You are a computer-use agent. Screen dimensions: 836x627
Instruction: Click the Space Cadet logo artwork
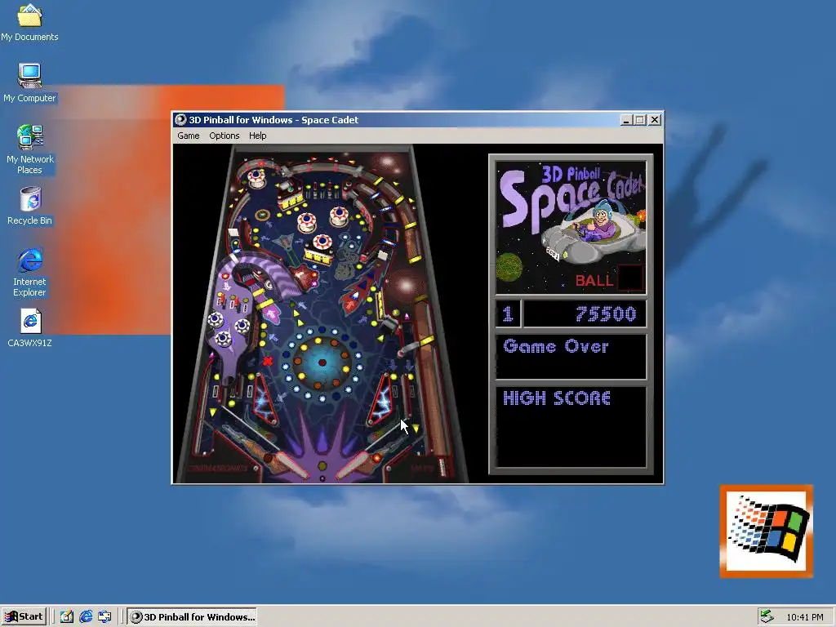[x=571, y=228]
